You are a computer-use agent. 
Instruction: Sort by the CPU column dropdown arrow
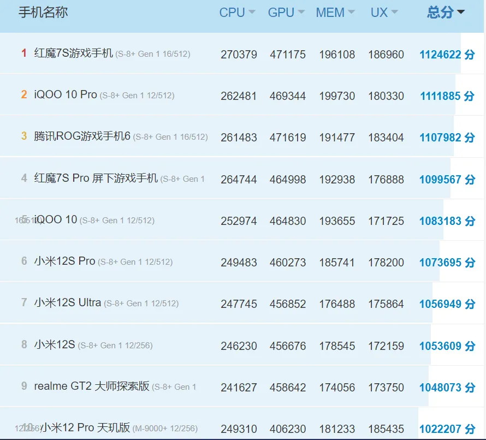point(252,12)
